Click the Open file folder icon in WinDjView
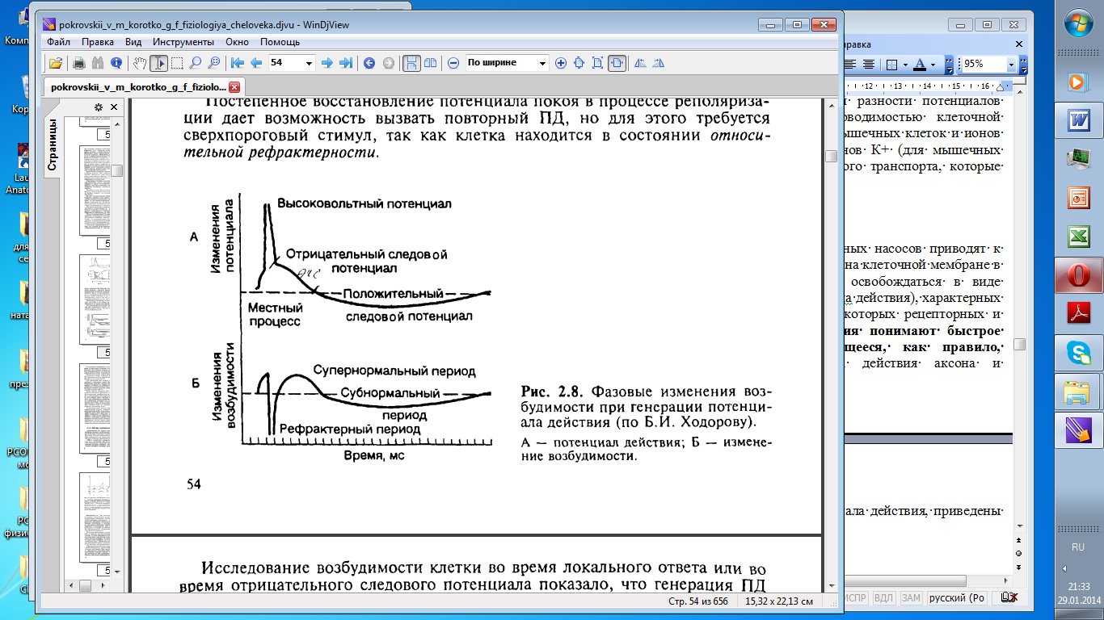Viewport: 1104px width, 620px height. (56, 63)
